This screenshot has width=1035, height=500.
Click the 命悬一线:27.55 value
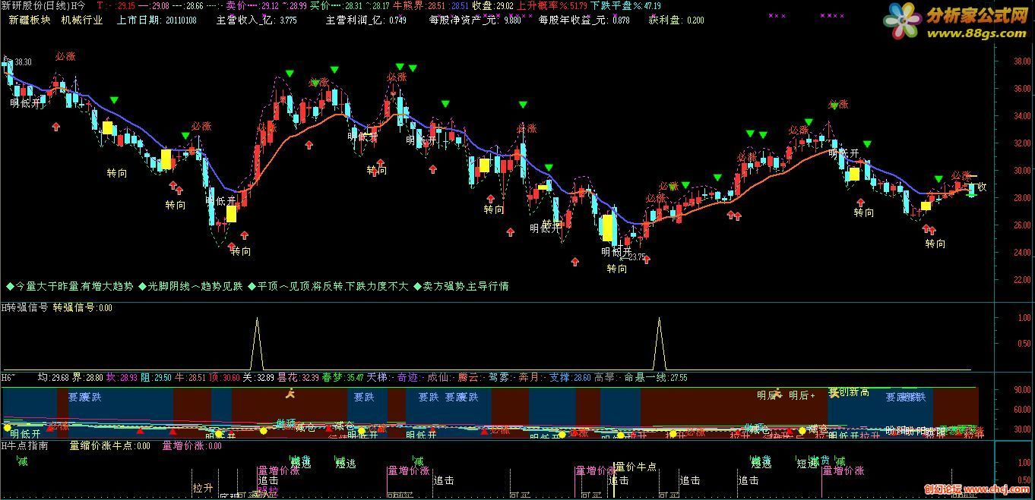[656, 376]
